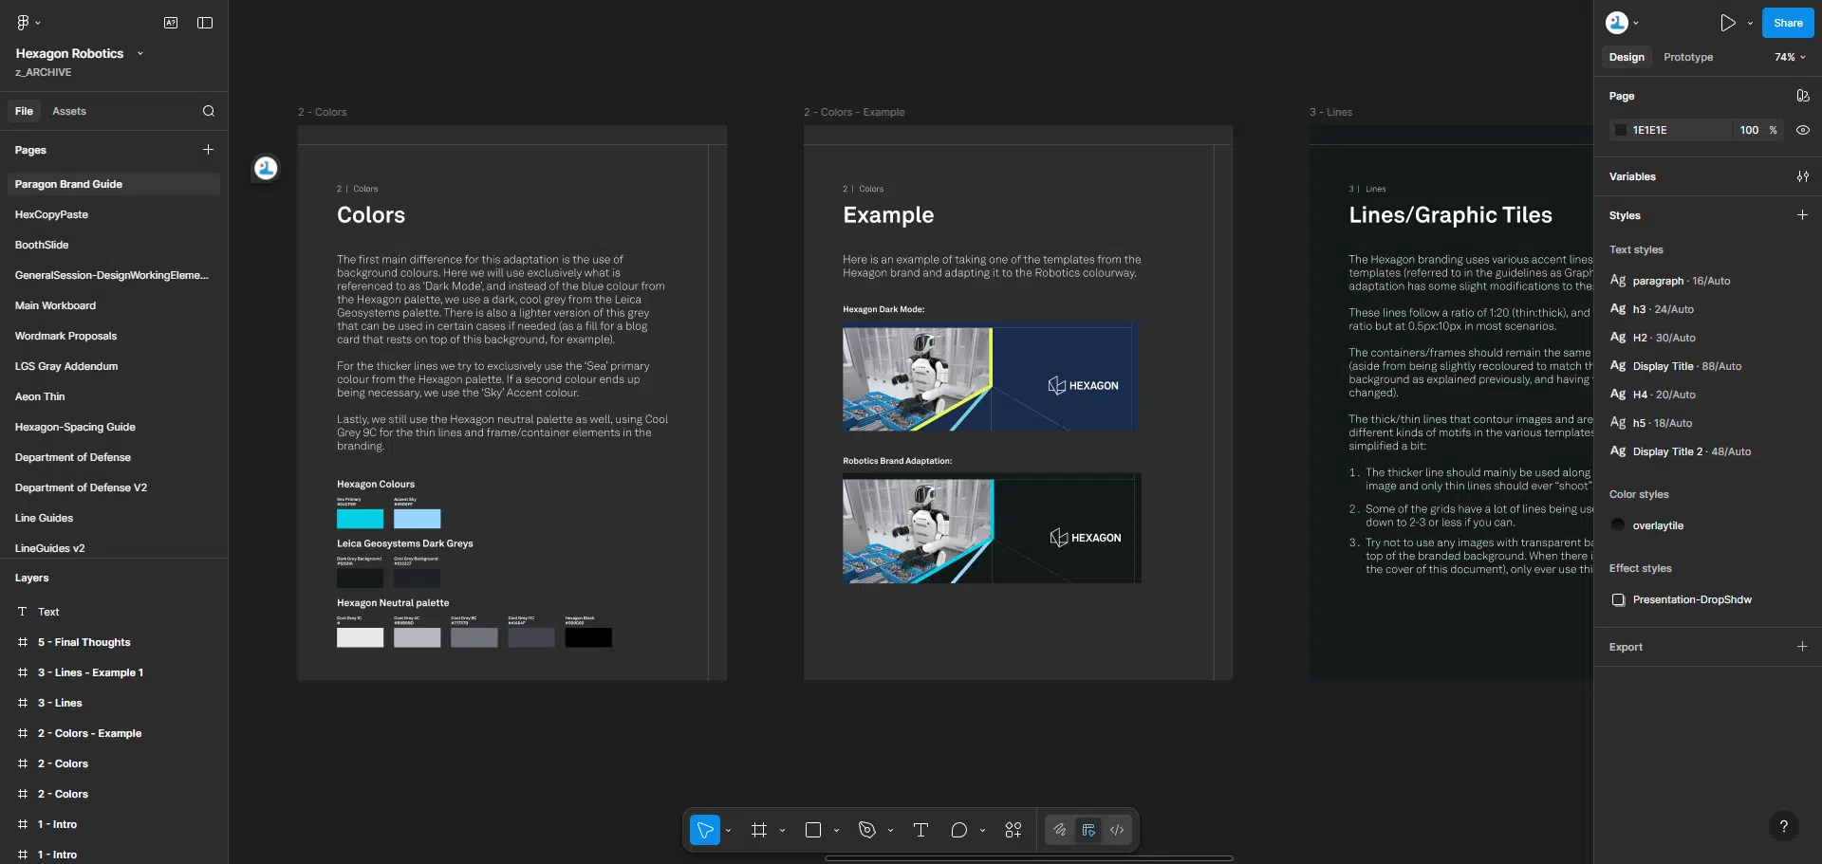Select the Move tool in toolbar
Image resolution: width=1822 pixels, height=864 pixels.
point(704,830)
